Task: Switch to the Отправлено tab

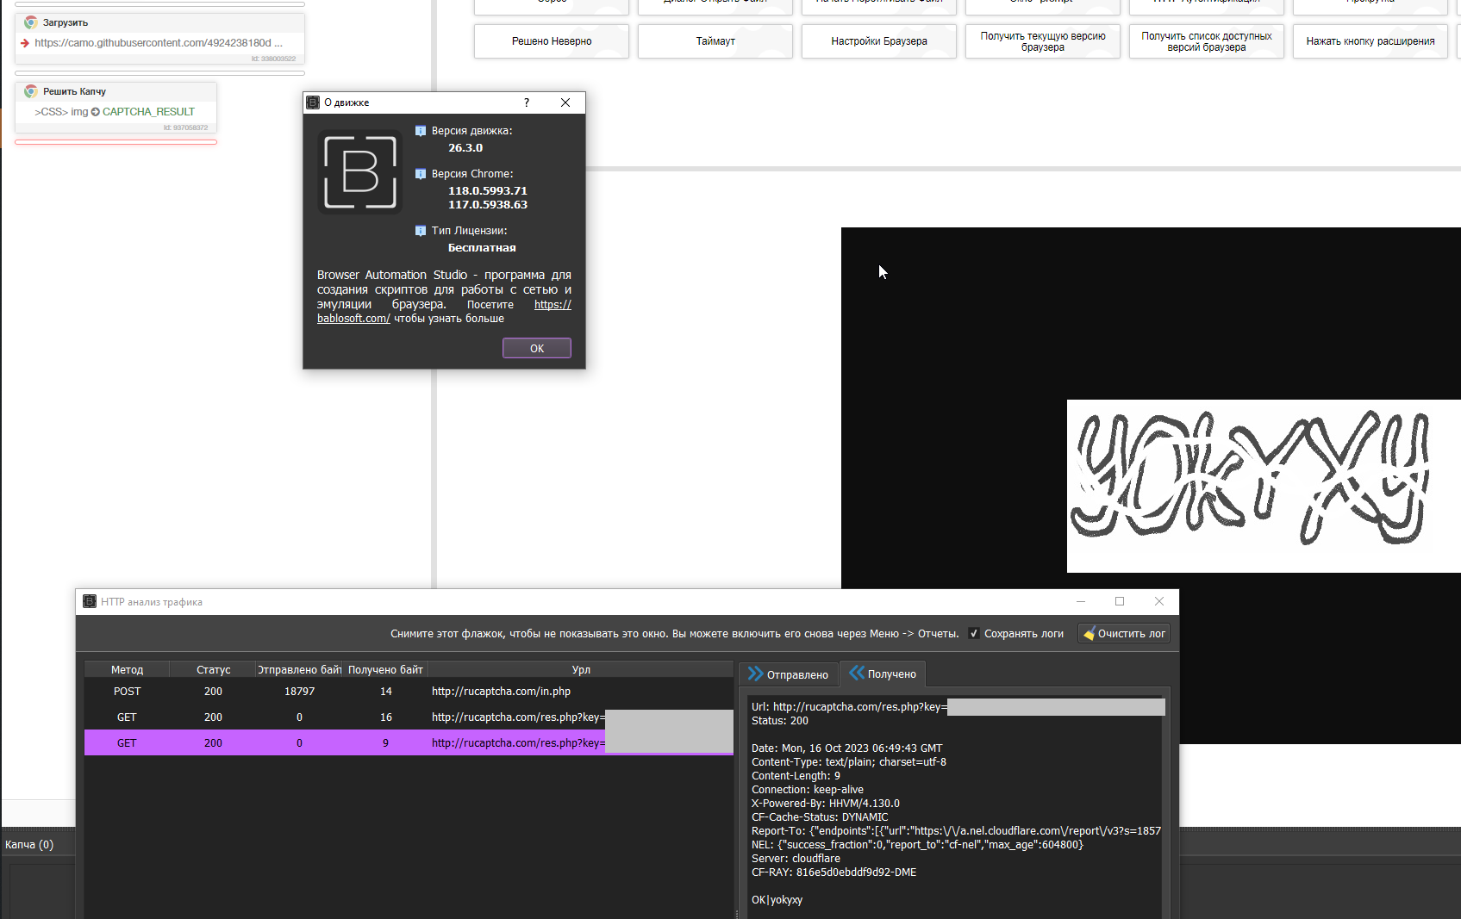Action: pos(788,674)
